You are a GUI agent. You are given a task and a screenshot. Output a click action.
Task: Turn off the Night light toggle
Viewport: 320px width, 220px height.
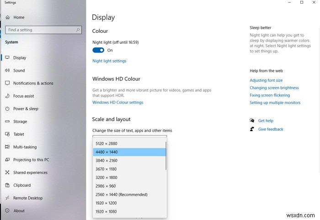pyautogui.click(x=98, y=50)
